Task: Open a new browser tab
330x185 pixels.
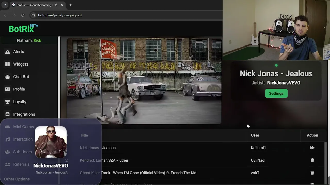Action: tap(70, 5)
